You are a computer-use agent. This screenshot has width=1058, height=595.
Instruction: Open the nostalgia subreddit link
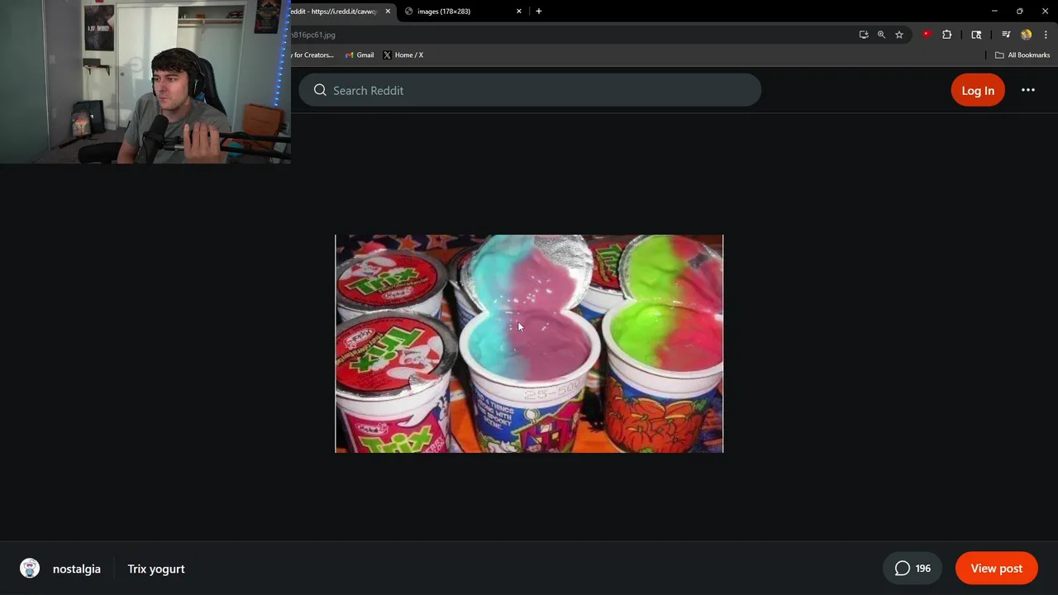pos(77,569)
